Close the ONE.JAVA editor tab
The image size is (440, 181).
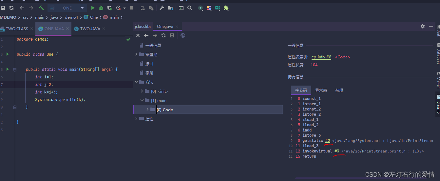pyautogui.click(x=68, y=29)
